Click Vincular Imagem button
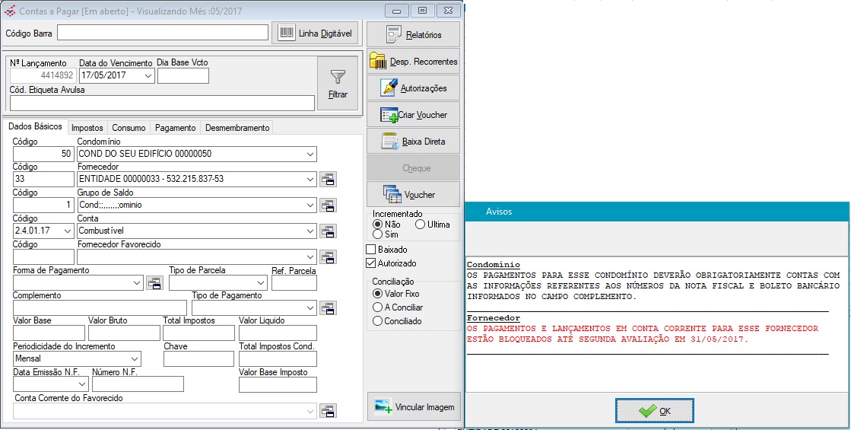The height and width of the screenshot is (430, 851). pos(414,407)
